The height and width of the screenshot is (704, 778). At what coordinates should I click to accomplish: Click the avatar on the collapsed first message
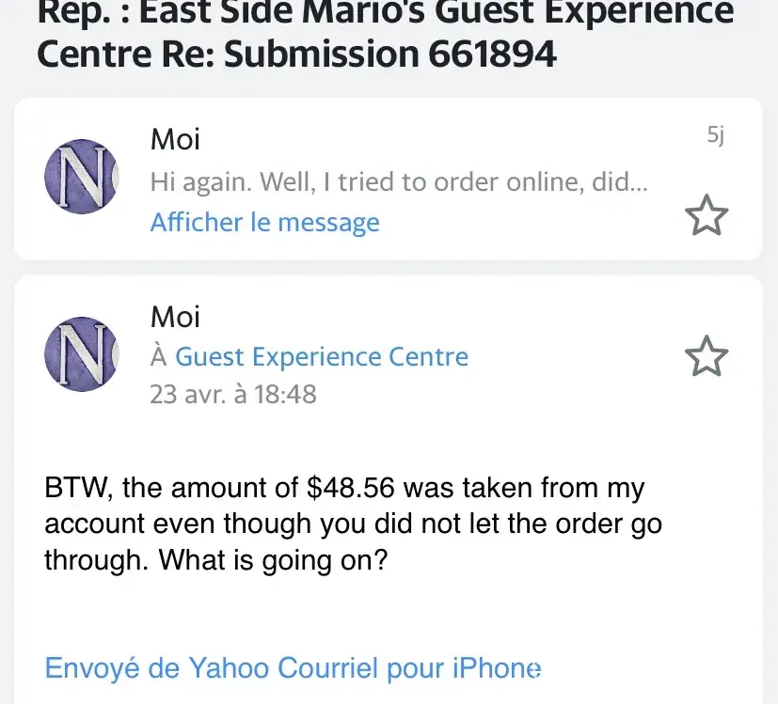coord(83,180)
